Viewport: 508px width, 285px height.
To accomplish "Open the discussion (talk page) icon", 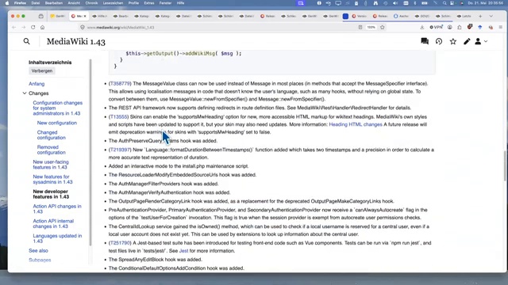I will [425, 41].
